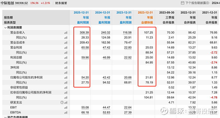This screenshot has width=220, height=118.
Task: Open forecast net profit value 54.20
Action: tap(85, 78)
